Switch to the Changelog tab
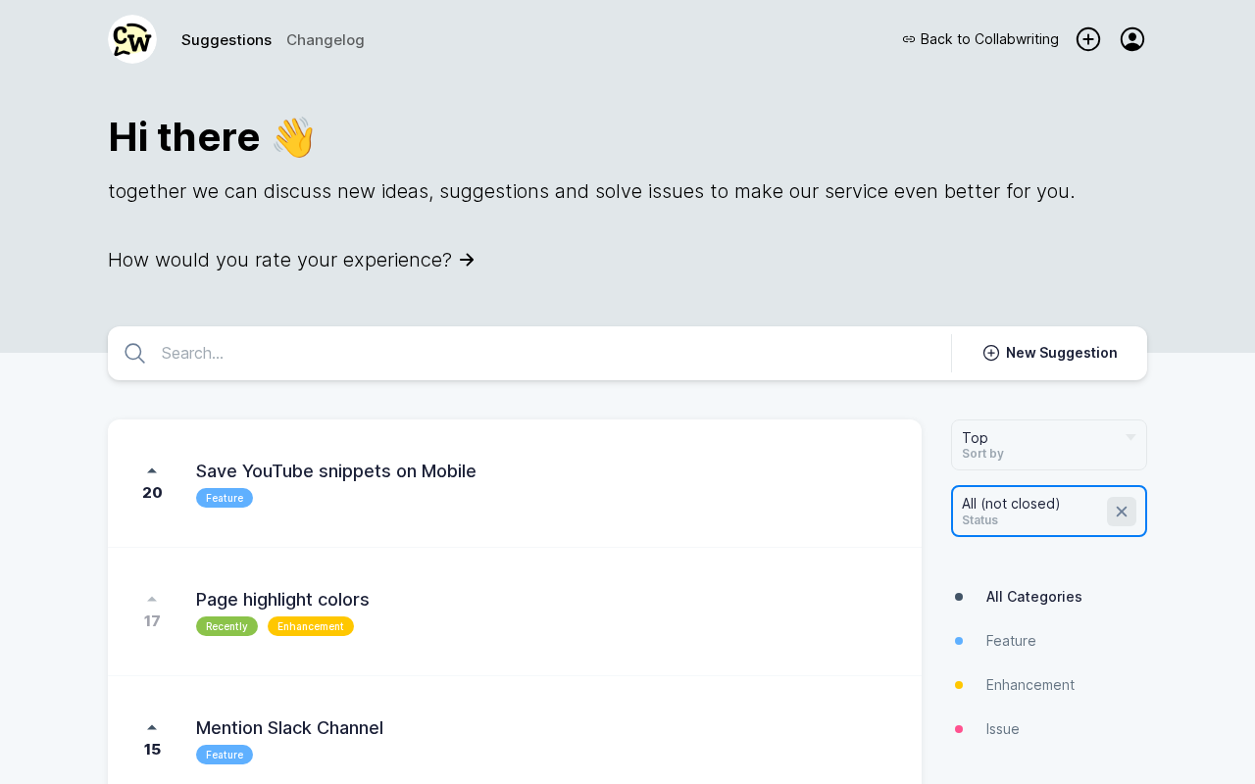The height and width of the screenshot is (784, 1255). pyautogui.click(x=326, y=40)
